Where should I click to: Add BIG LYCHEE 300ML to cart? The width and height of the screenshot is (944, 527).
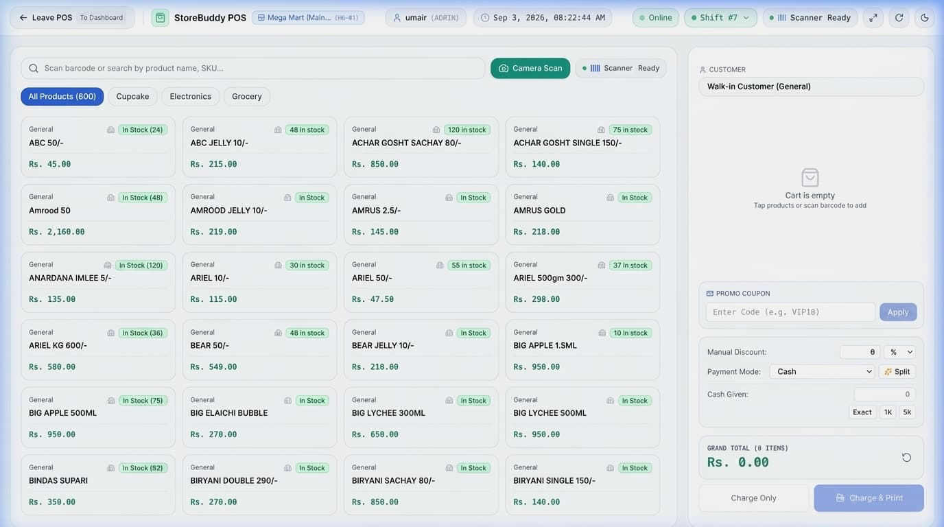click(x=421, y=417)
